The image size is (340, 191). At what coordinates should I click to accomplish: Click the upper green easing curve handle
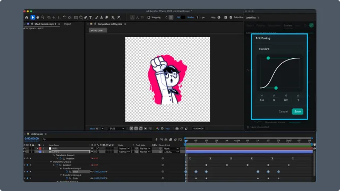point(268,58)
